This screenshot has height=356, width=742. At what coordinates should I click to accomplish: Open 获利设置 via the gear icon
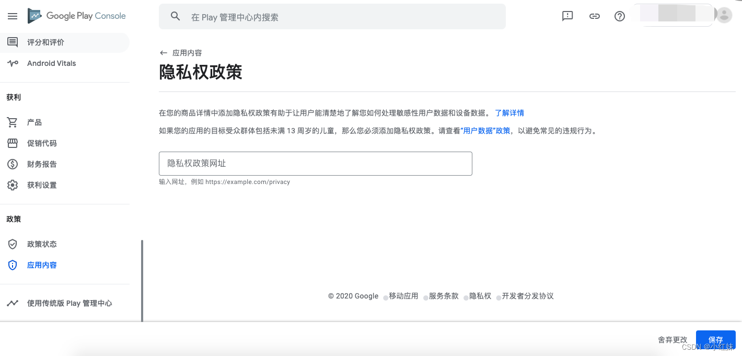(13, 185)
